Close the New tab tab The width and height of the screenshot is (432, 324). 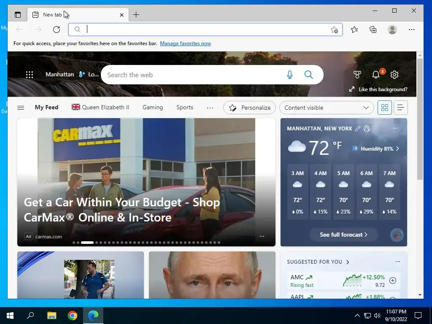tap(121, 15)
